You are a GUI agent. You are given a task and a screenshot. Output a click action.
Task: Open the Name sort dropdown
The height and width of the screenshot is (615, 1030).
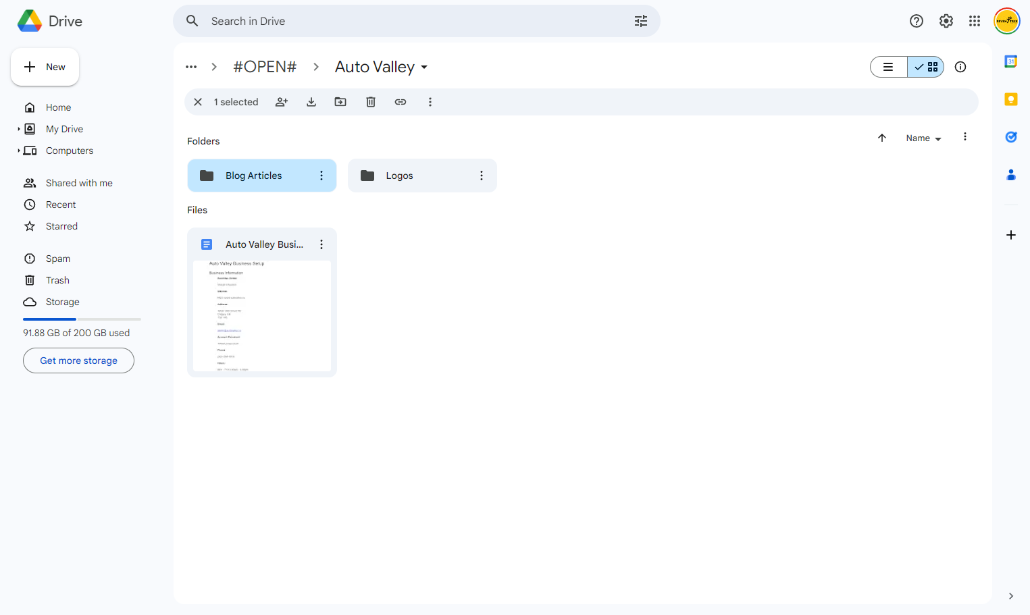coord(923,138)
